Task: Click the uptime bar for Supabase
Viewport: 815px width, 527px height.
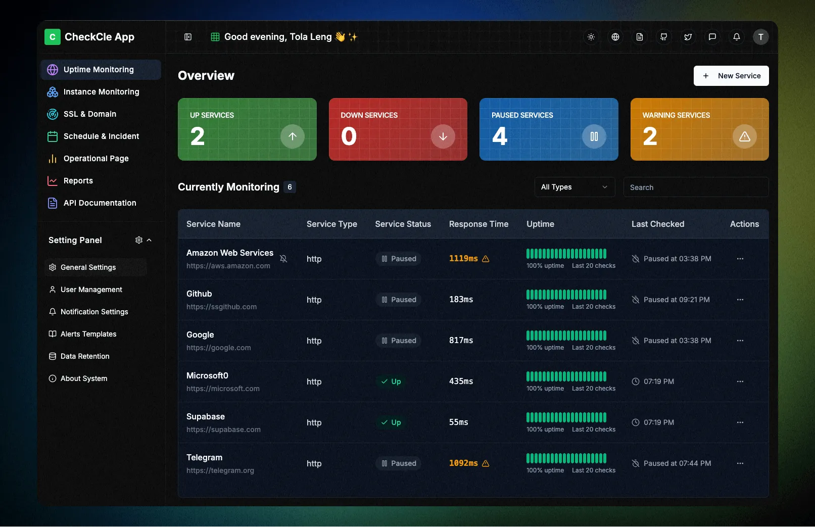Action: 566,417
